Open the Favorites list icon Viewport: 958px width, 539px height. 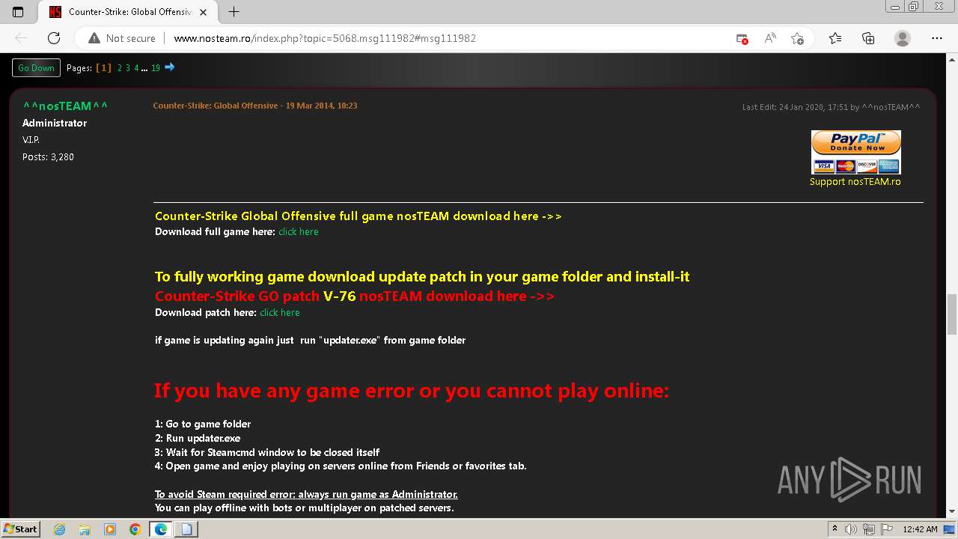[835, 38]
